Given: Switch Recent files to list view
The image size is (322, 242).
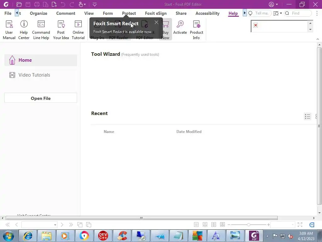Looking at the screenshot, I should [308, 117].
